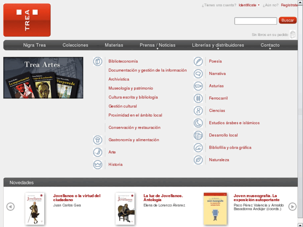
Task: Open Joven museografía. La exposición autoportante
Action: tap(256, 198)
